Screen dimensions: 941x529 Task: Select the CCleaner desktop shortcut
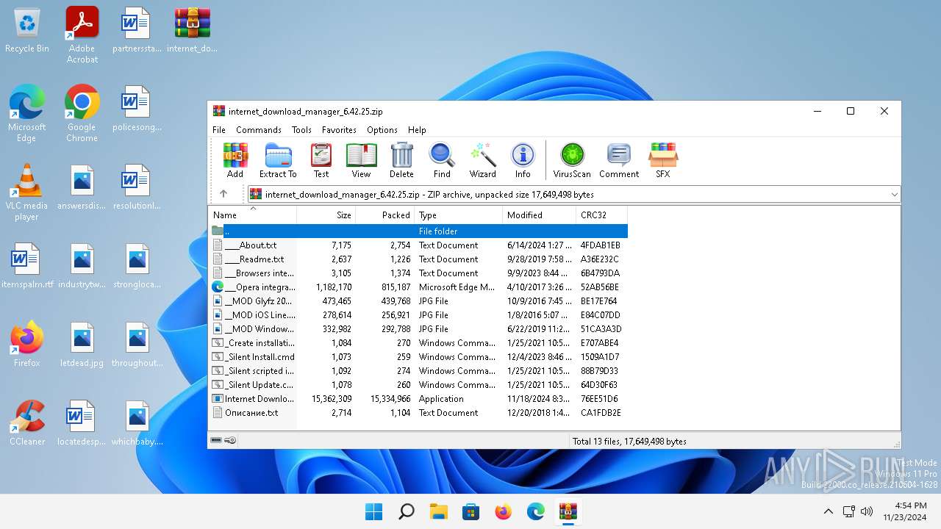pyautogui.click(x=27, y=422)
